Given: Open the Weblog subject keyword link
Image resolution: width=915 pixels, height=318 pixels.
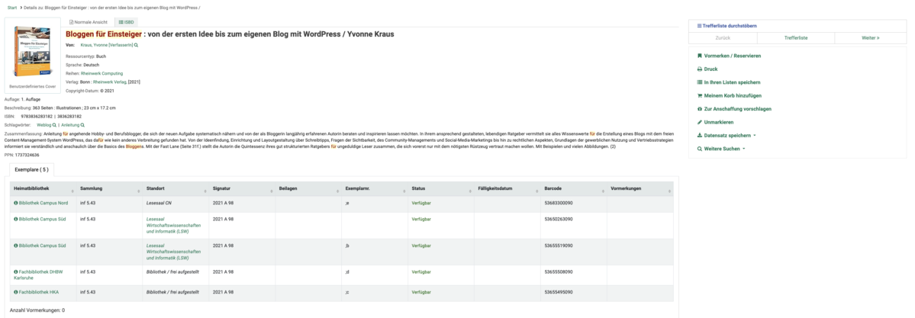Looking at the screenshot, I should pyautogui.click(x=43, y=125).
